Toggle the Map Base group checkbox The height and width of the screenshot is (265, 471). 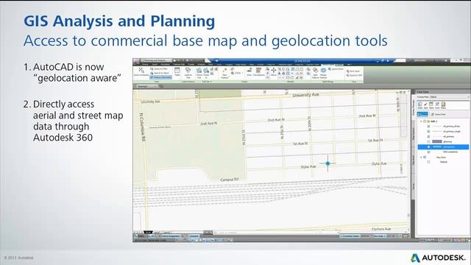pos(425,157)
